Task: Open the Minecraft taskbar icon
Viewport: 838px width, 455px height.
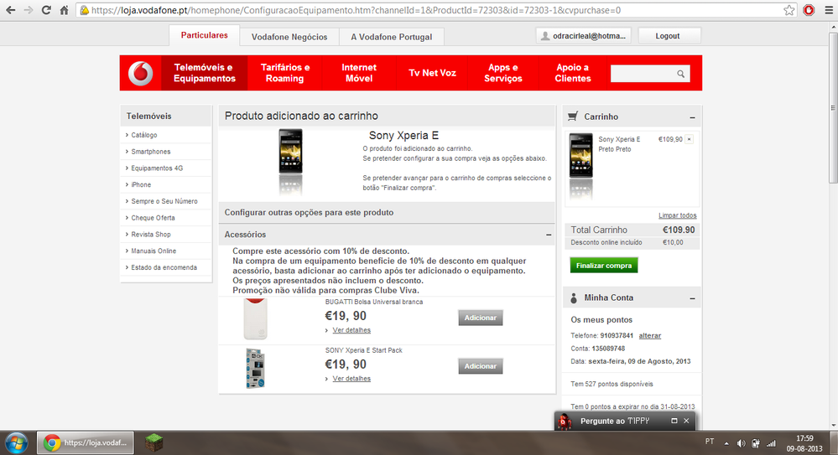Action: (x=153, y=442)
